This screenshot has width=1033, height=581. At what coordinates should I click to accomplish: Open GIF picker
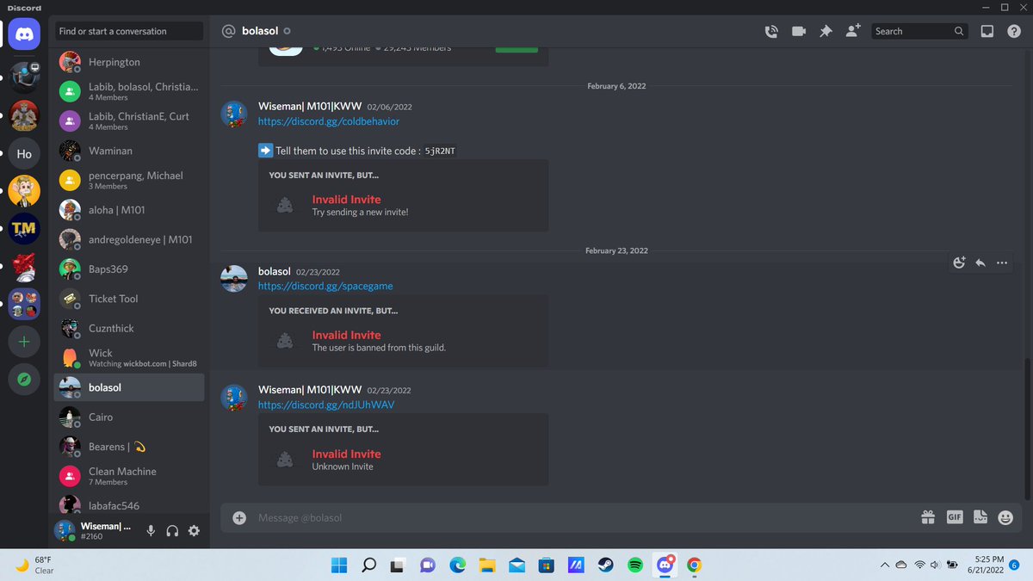pos(954,517)
